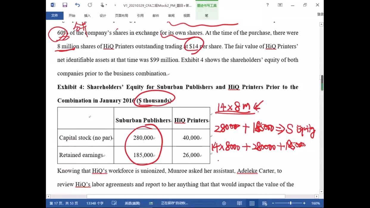Toggle touch/mouse mode icon
Screen dimensions: 370x208
[x=103, y=5]
